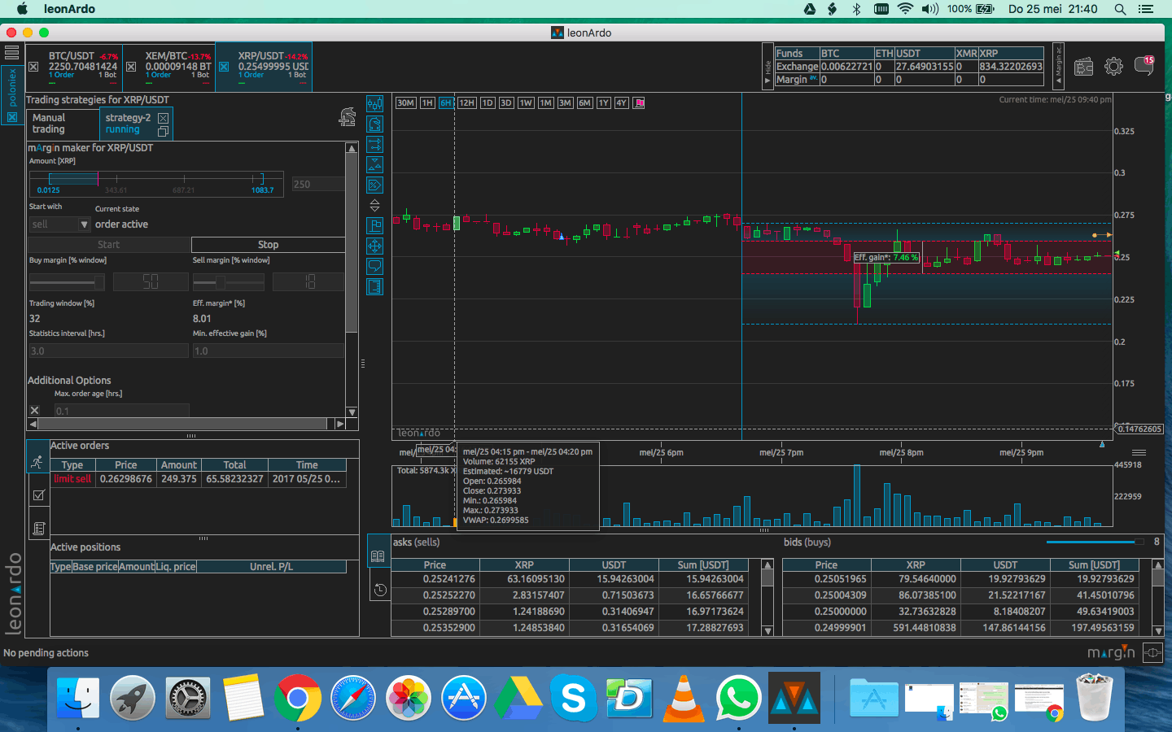
Task: Show completed orders checkmark tab icon
Action: 37,495
